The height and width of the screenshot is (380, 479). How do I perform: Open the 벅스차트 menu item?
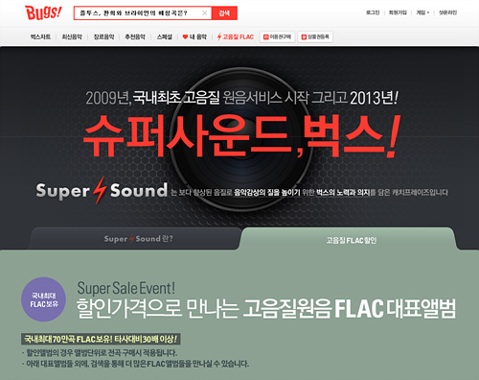40,37
